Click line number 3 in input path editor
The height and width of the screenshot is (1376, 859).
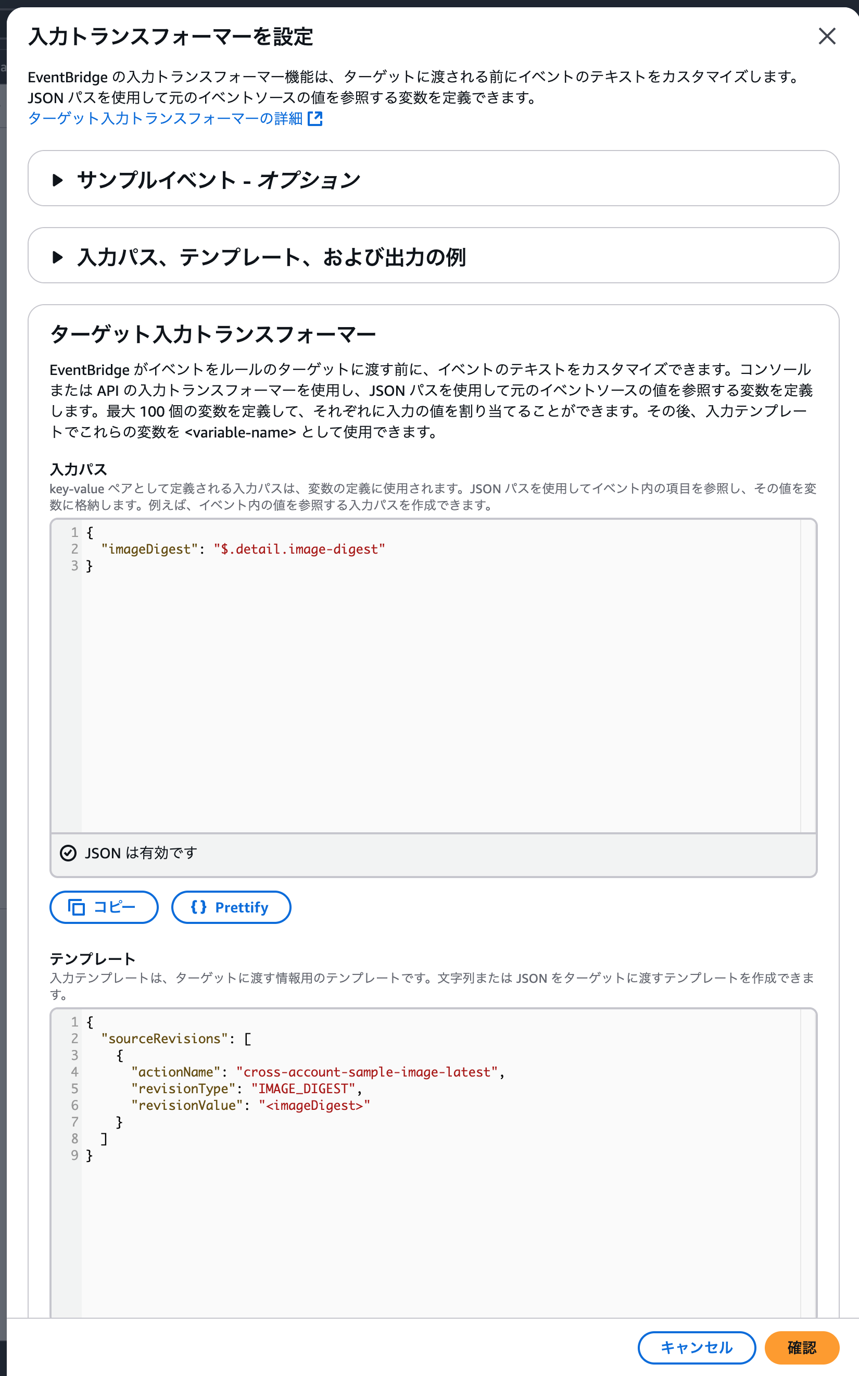tap(74, 566)
